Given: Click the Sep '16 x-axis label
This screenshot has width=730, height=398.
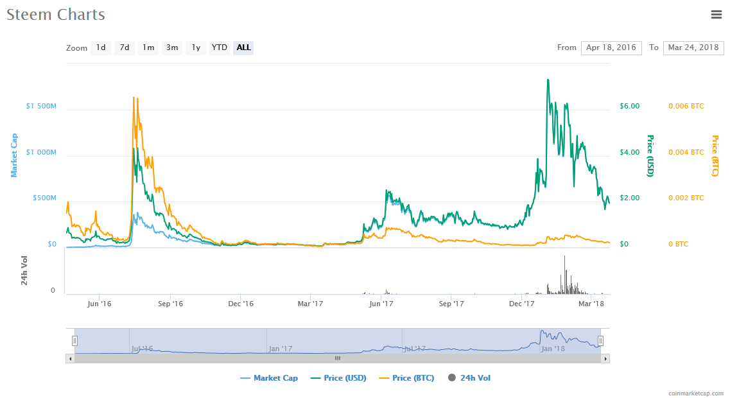Looking at the screenshot, I should click(170, 304).
